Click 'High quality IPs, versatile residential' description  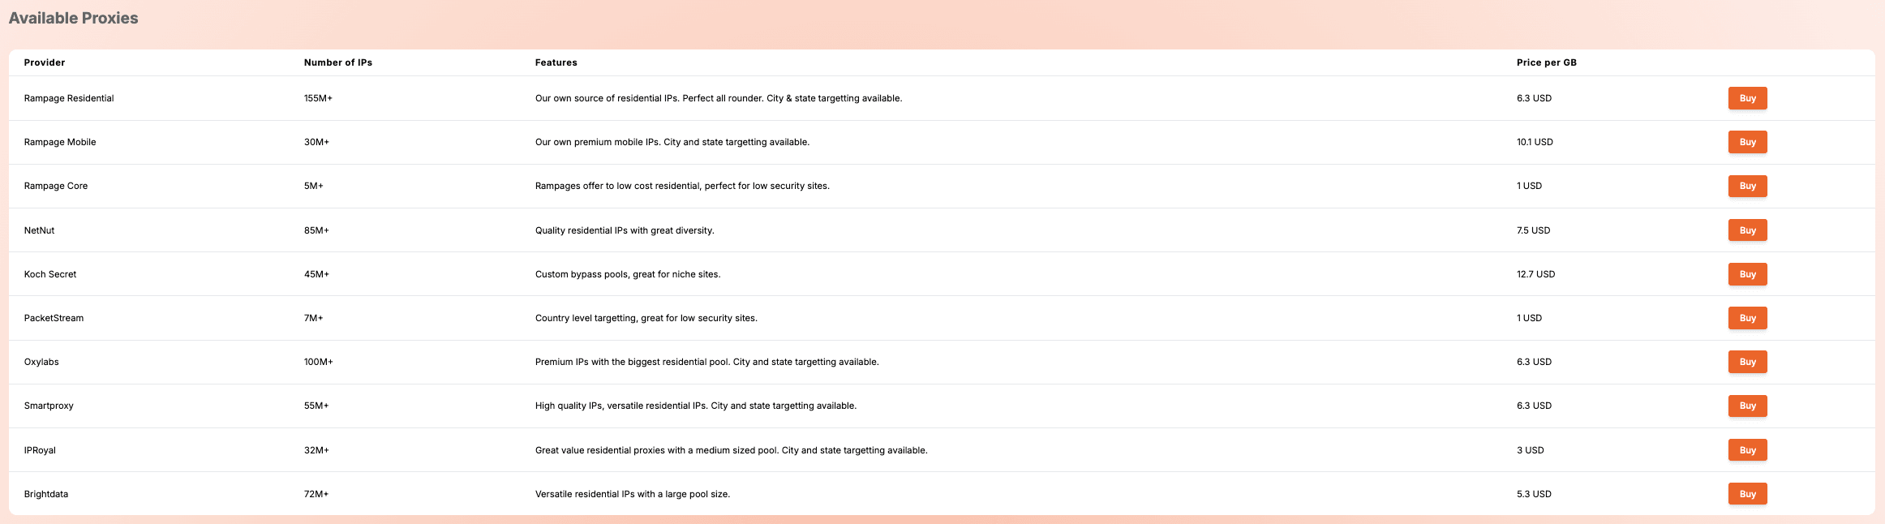[696, 406]
